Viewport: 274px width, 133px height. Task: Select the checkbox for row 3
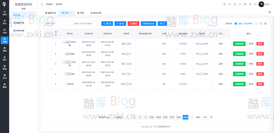[x=47, y=64]
